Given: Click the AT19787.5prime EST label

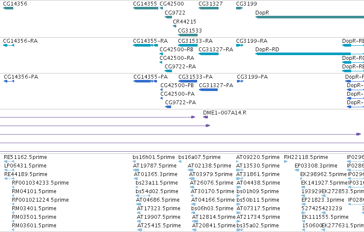Looking at the screenshot, I should (x=155, y=166).
